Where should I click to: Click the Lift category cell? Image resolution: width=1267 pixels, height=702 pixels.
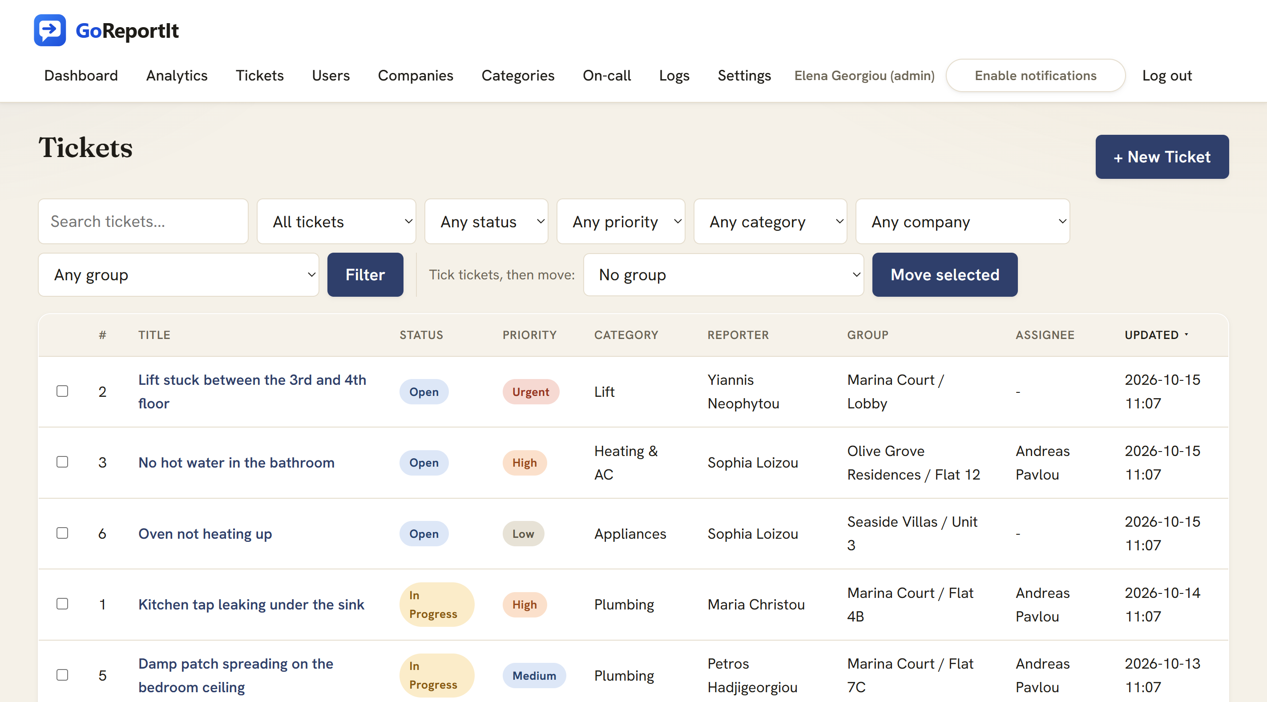pos(604,391)
